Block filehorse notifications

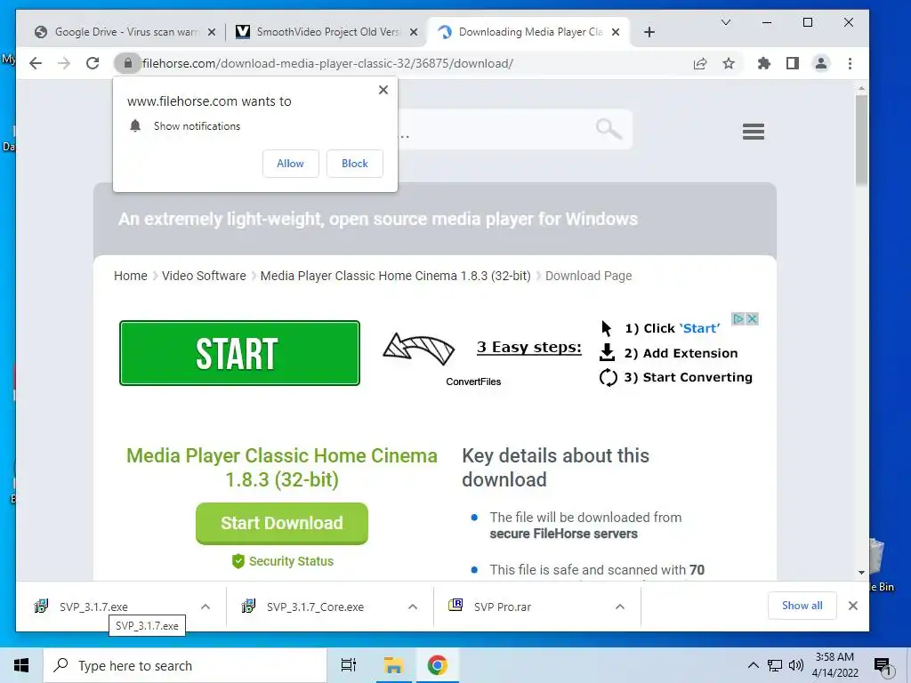point(354,164)
